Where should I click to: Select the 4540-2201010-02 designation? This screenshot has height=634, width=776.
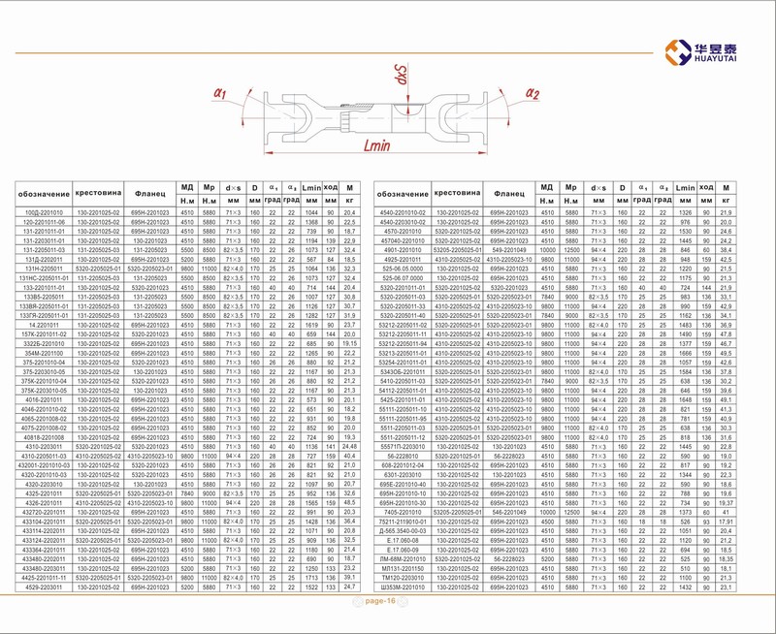[x=403, y=212]
